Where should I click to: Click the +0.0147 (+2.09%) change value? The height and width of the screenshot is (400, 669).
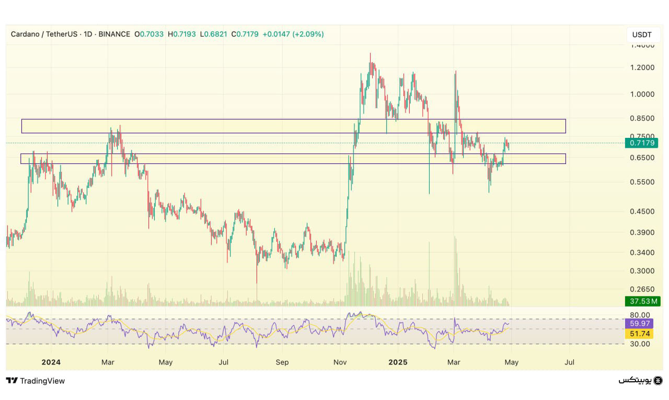click(293, 34)
